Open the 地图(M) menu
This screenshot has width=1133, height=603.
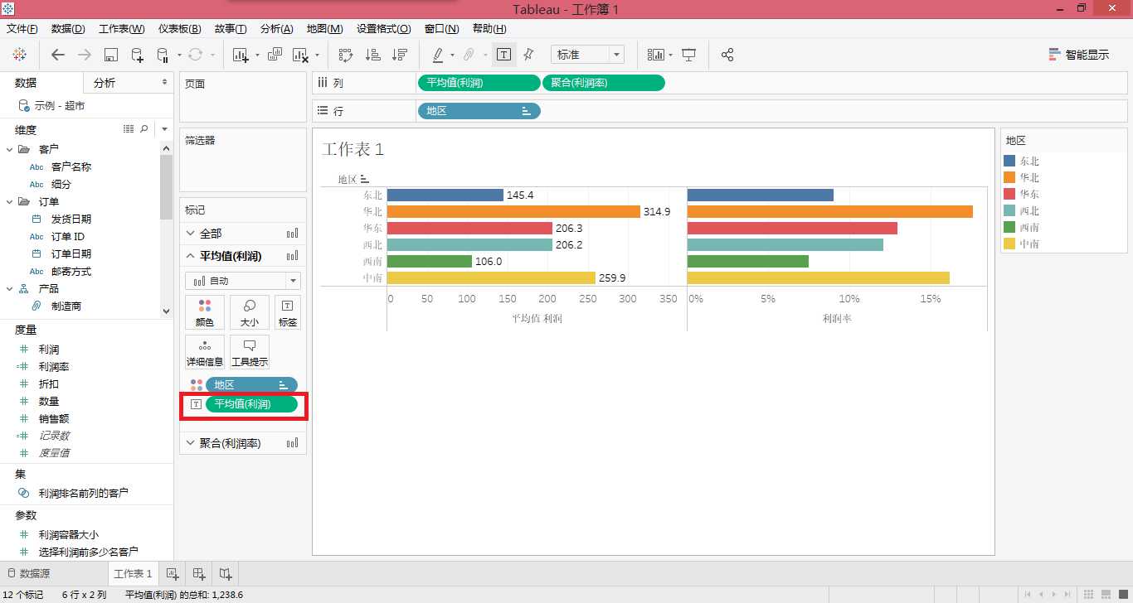(x=325, y=29)
